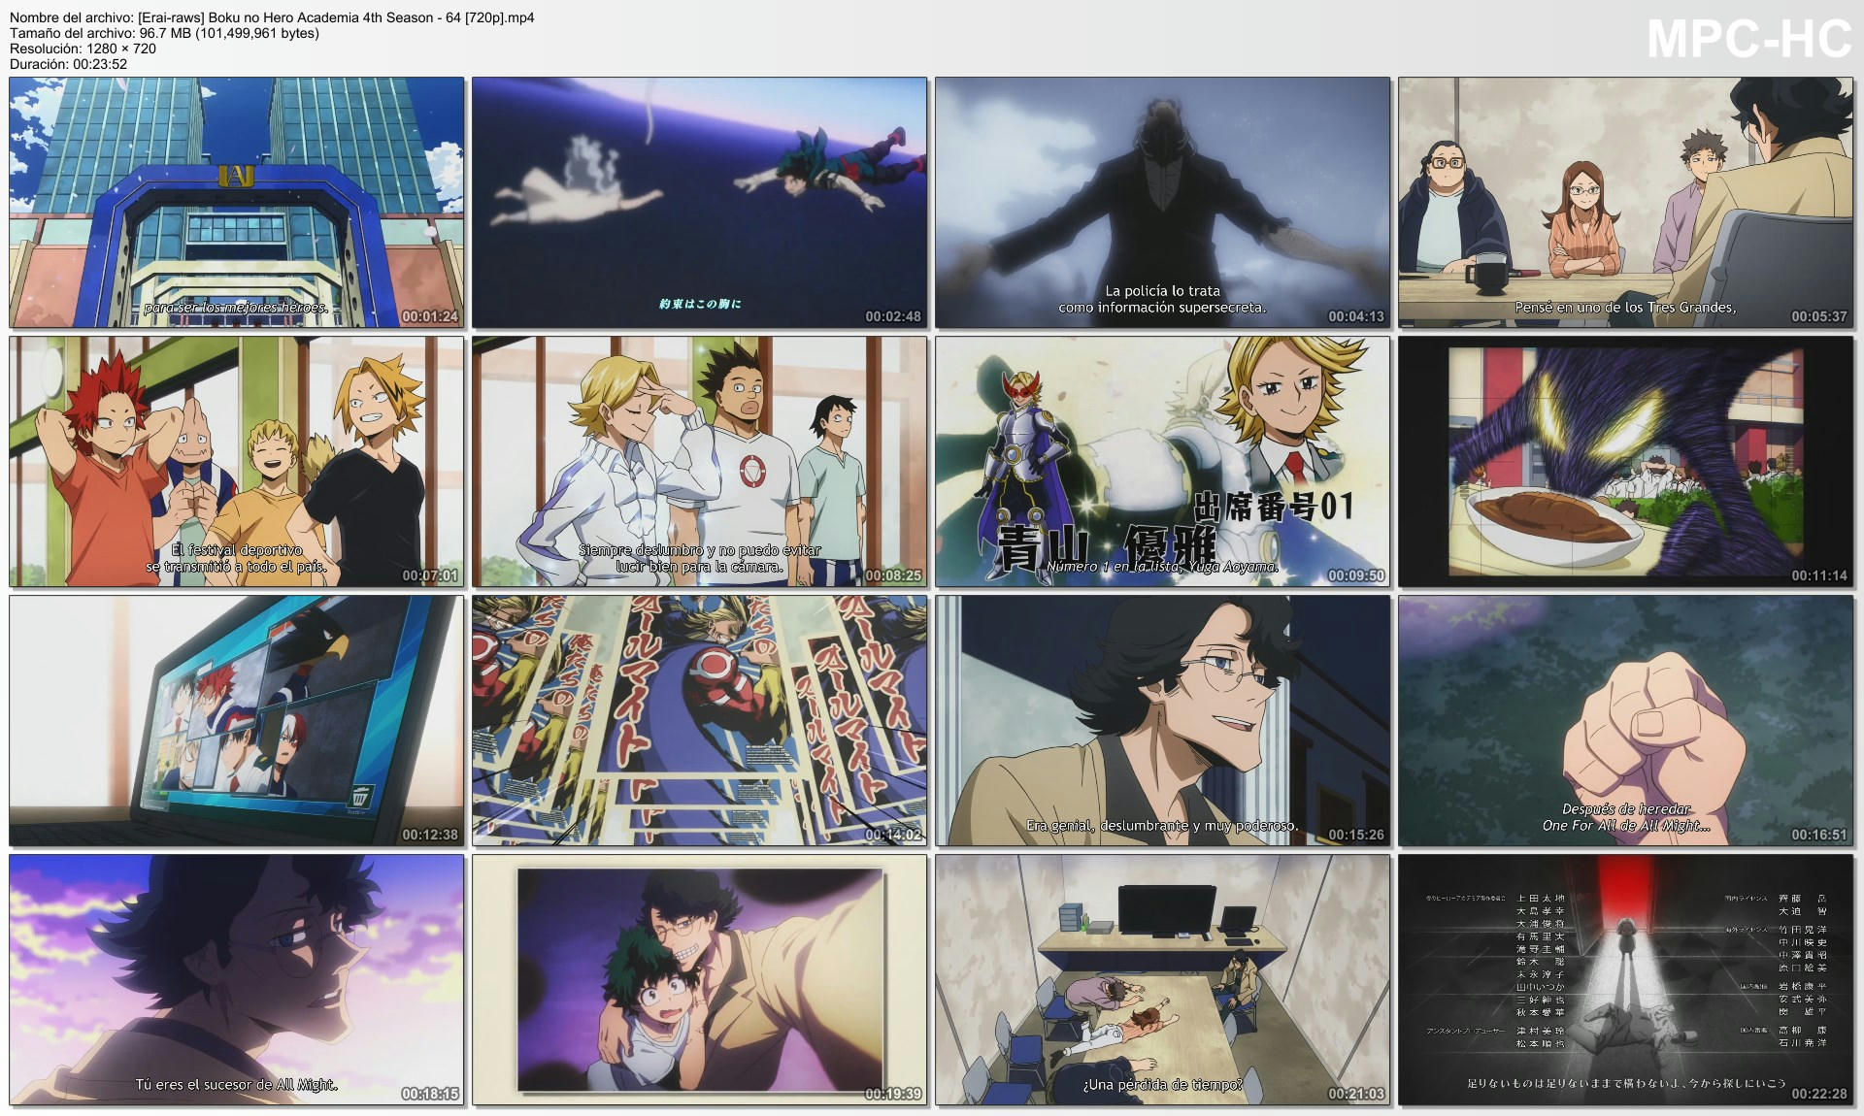1864x1116 pixels.
Task: Click subtitle '¿Una pérdida de tiempo?'
Action: tap(1162, 1085)
